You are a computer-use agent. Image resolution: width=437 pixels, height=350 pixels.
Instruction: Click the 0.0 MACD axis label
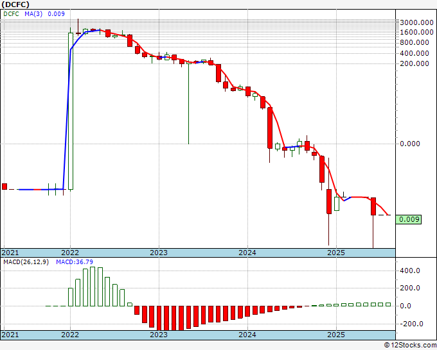(x=406, y=306)
